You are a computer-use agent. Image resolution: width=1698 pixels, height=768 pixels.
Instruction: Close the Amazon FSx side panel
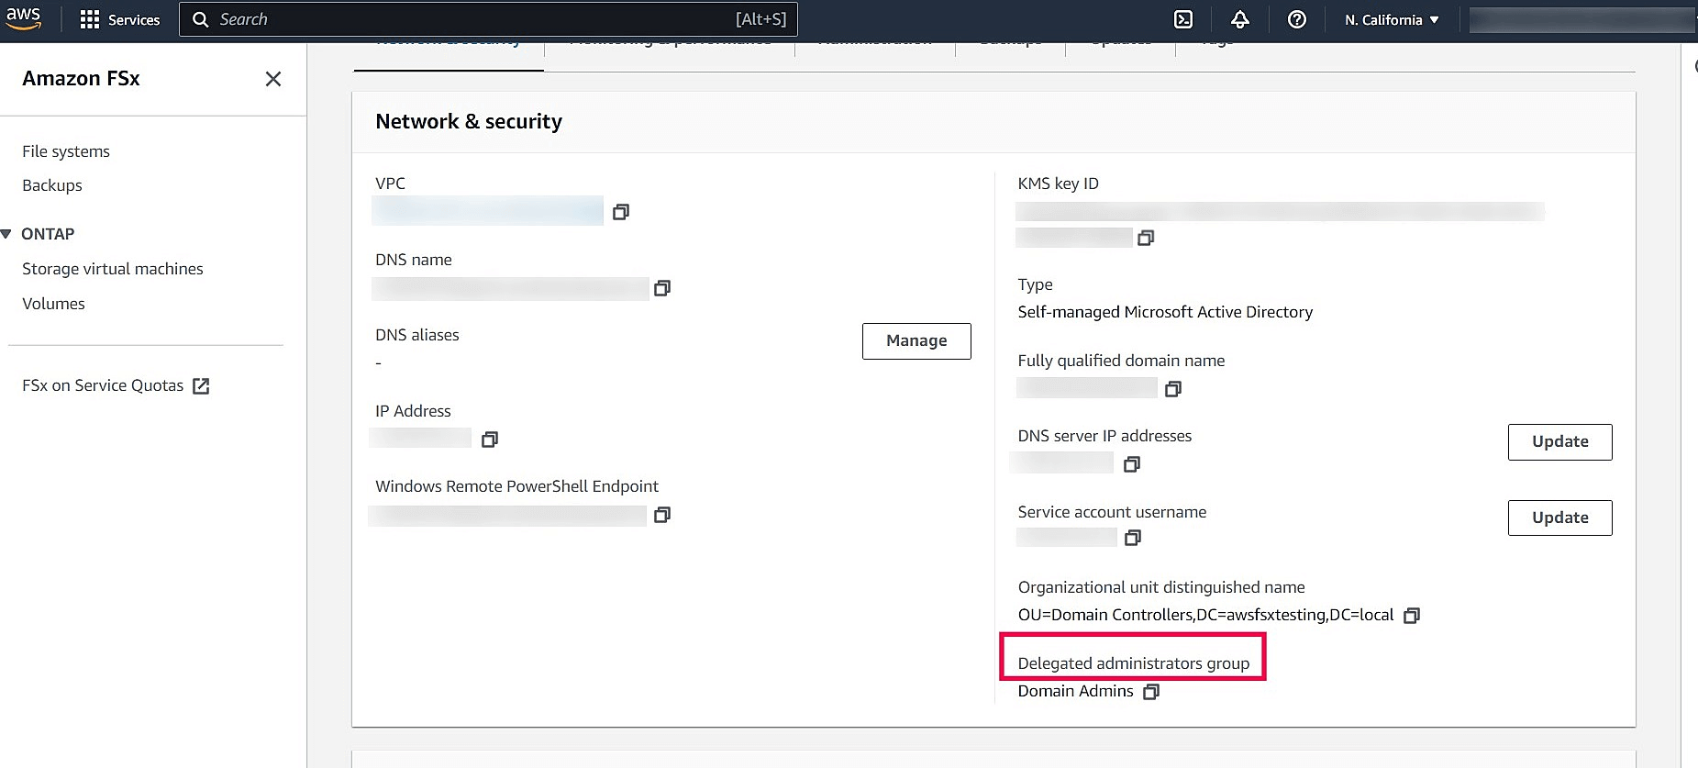(272, 79)
